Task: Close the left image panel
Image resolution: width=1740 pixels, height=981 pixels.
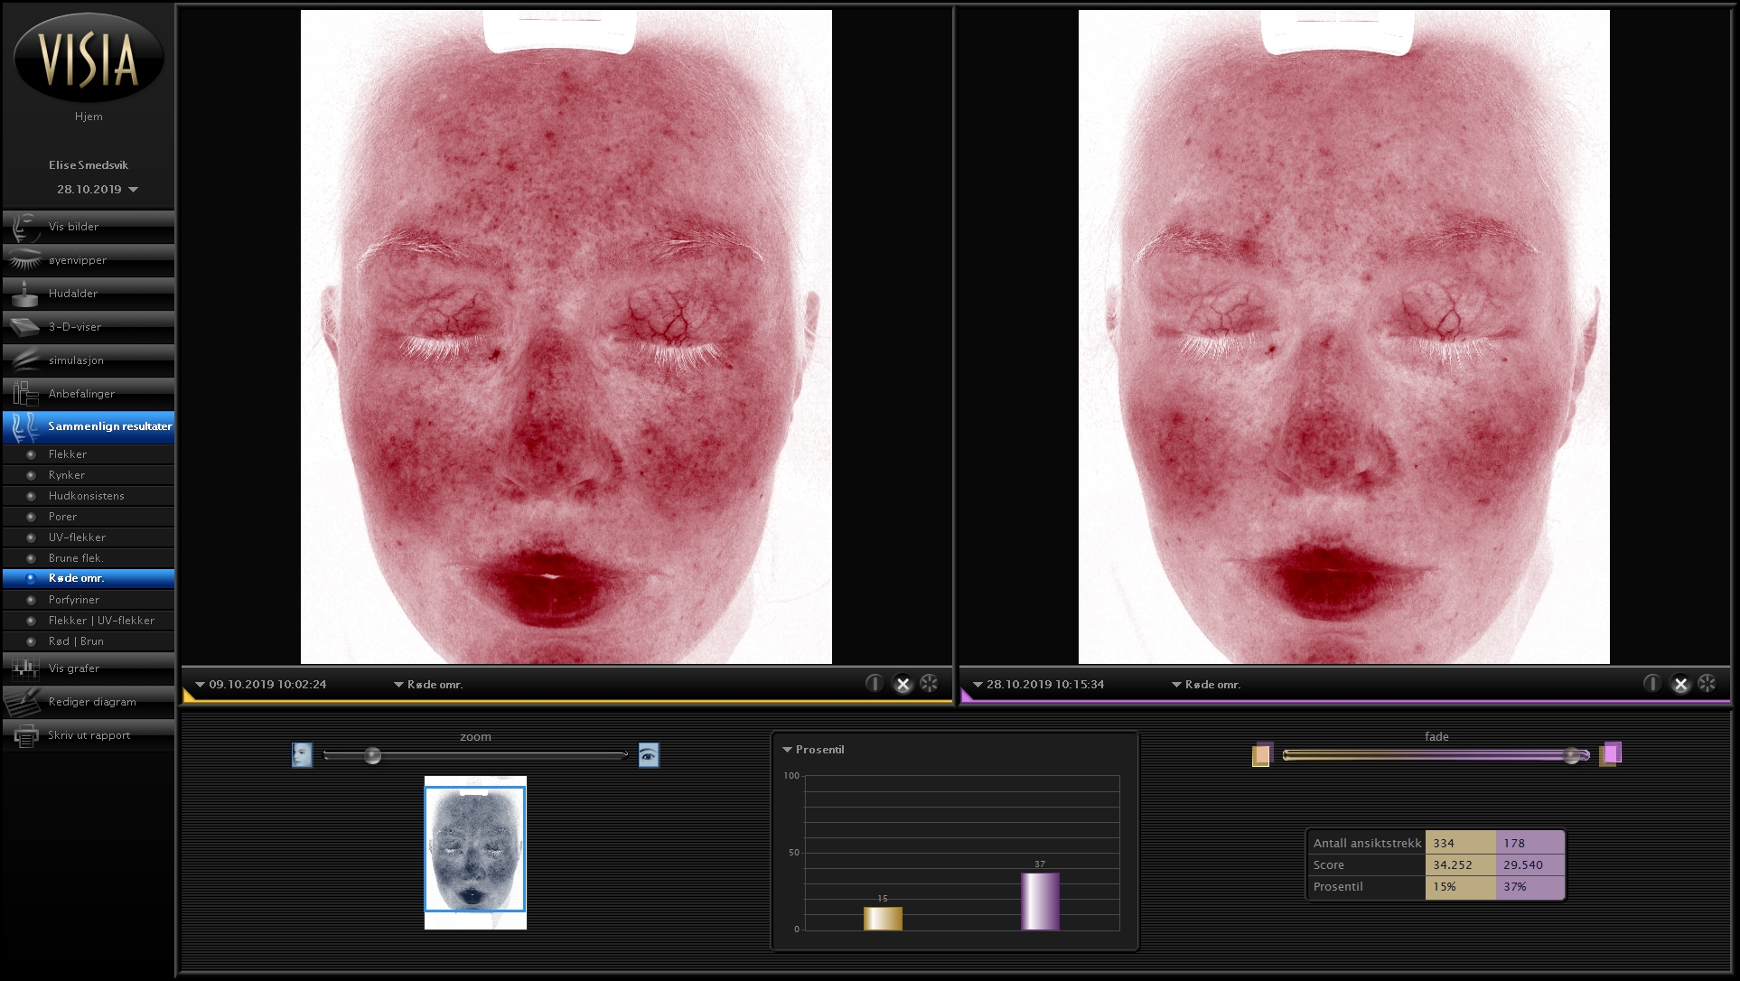Action: coord(903,684)
